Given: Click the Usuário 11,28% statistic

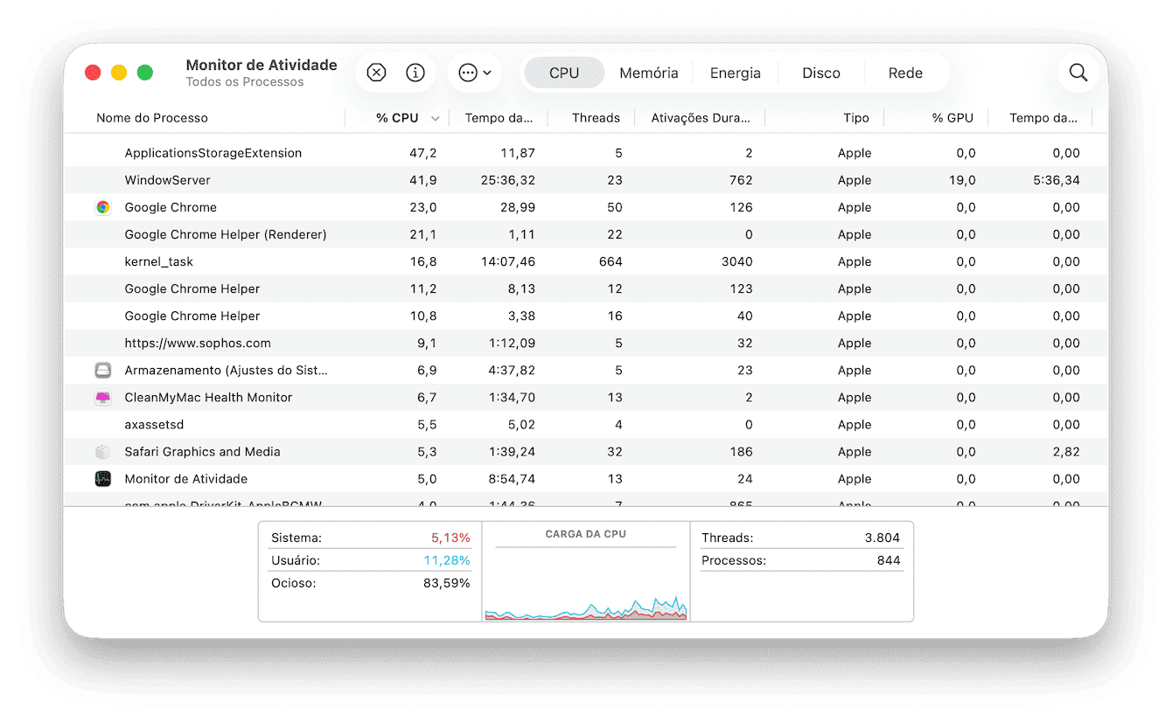Looking at the screenshot, I should coord(371,560).
